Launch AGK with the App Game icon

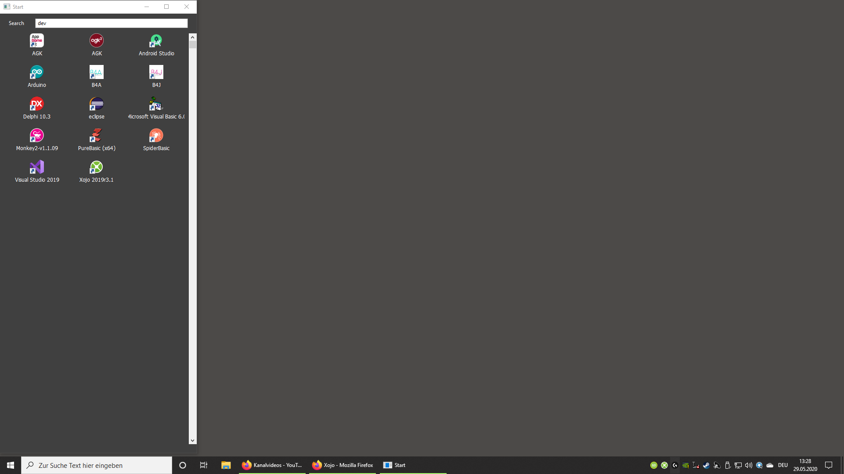37,45
